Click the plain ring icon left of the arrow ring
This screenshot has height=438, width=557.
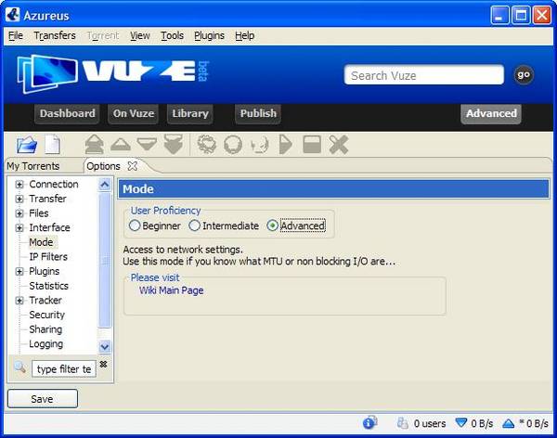pos(233,145)
